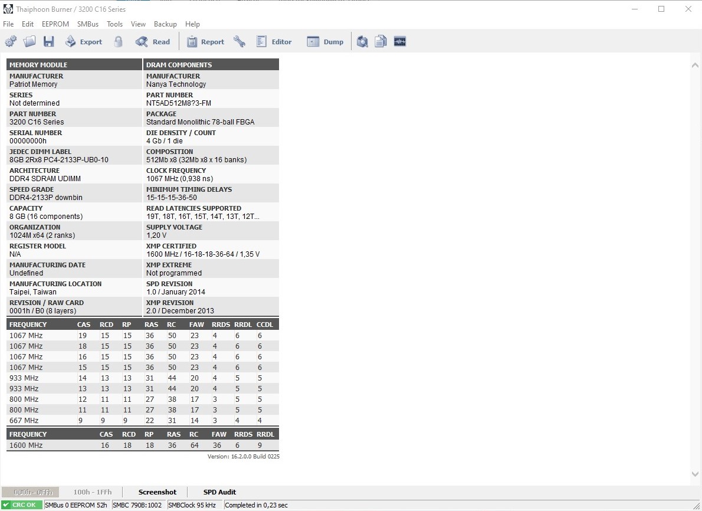The image size is (702, 511).
Task: Click the wrench tool icon
Action: (240, 42)
